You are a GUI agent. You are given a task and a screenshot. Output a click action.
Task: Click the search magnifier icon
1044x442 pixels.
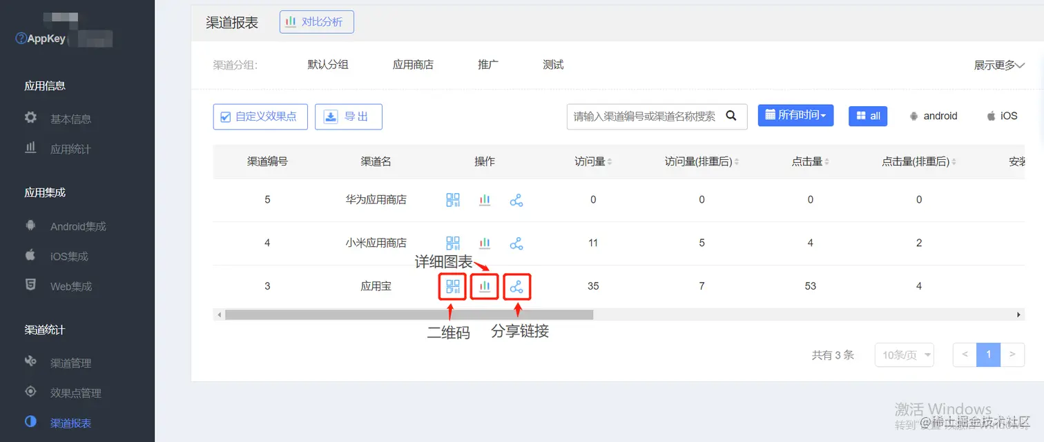pos(731,116)
